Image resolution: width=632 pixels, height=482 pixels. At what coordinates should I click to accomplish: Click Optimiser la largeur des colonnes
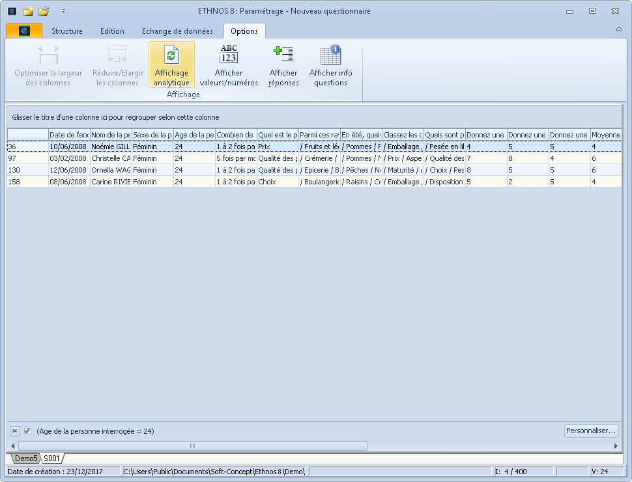pyautogui.click(x=48, y=65)
